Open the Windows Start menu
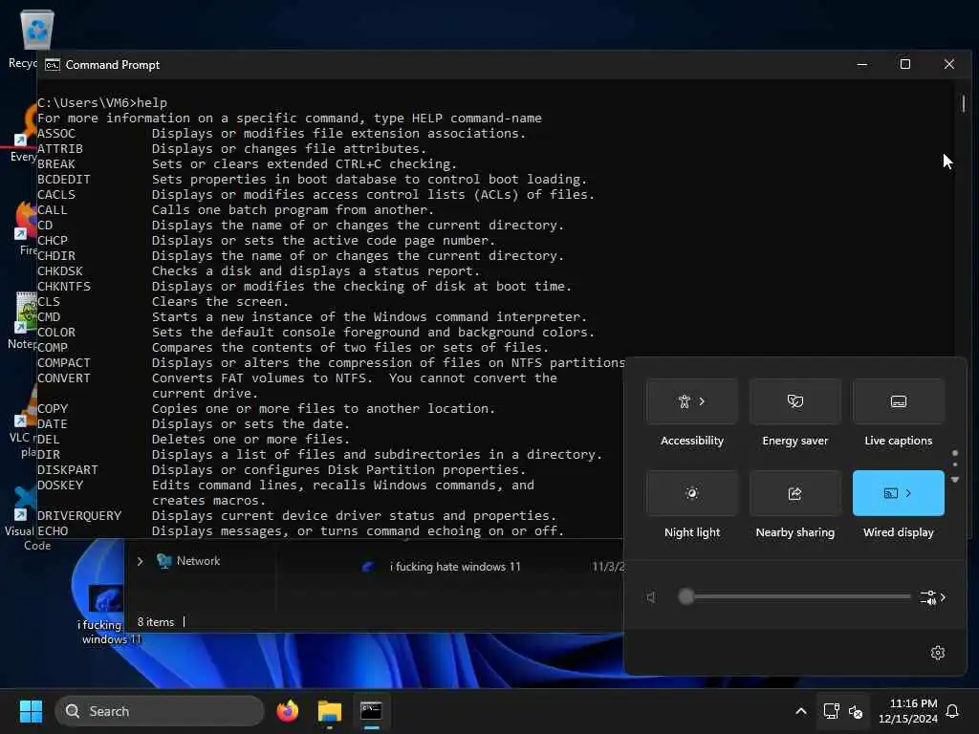 [31, 711]
